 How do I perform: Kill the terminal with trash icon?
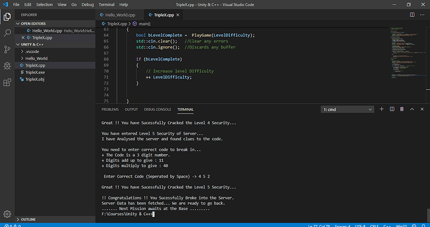pos(402,109)
